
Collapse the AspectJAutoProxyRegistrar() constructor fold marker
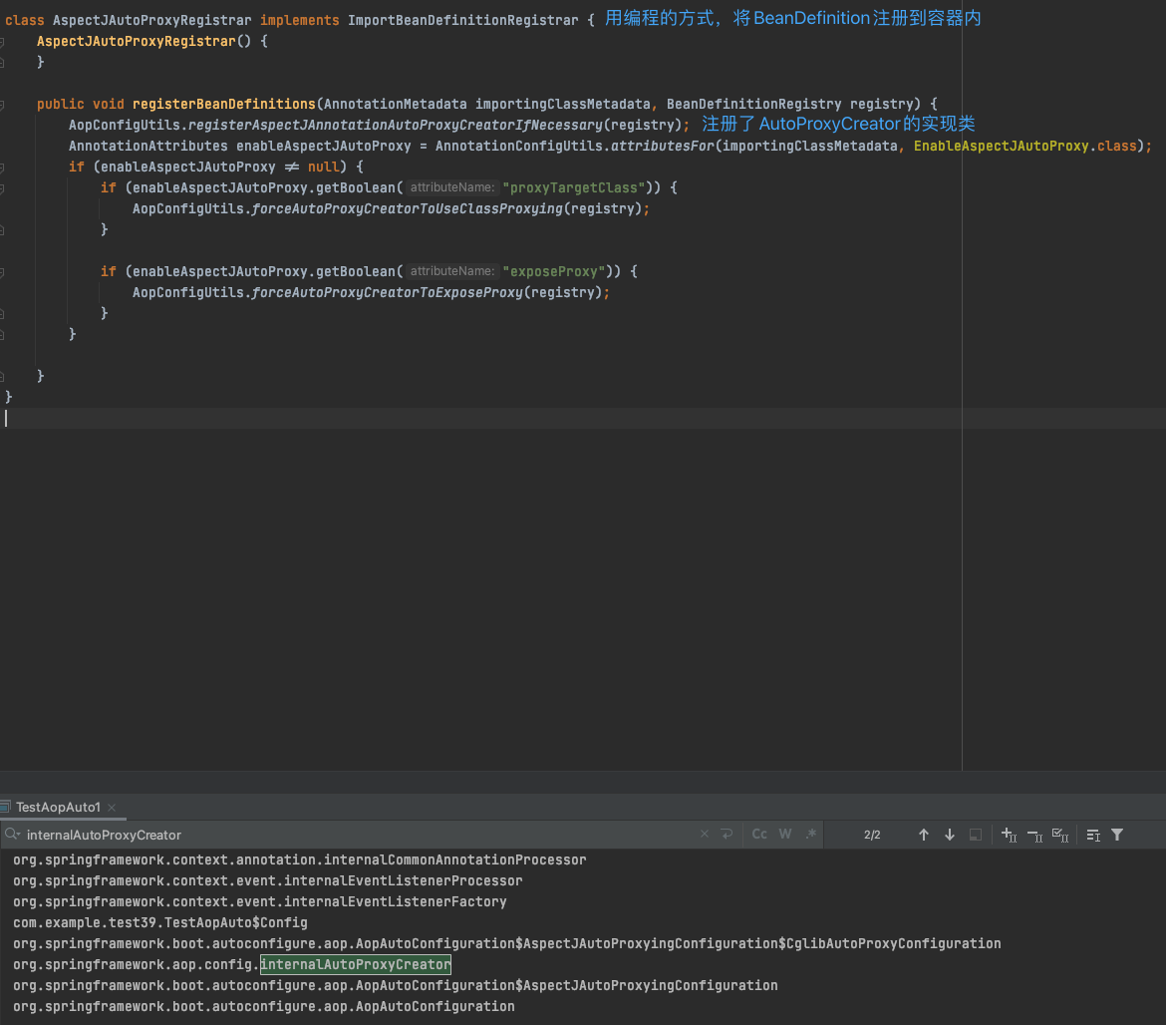pos(2,42)
